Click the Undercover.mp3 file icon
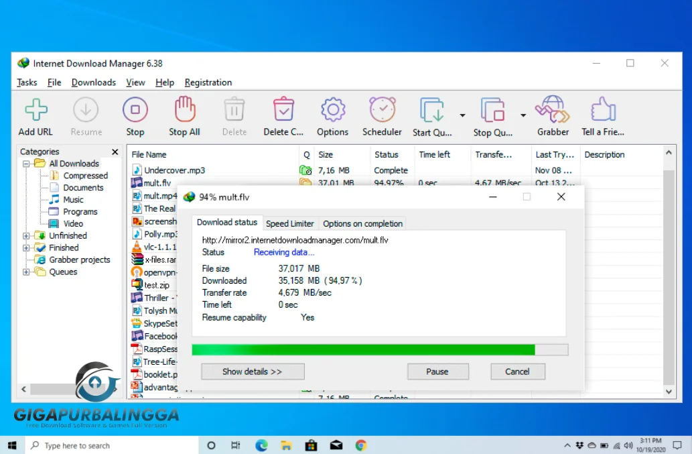Screen dimensions: 692x454 tap(137, 170)
